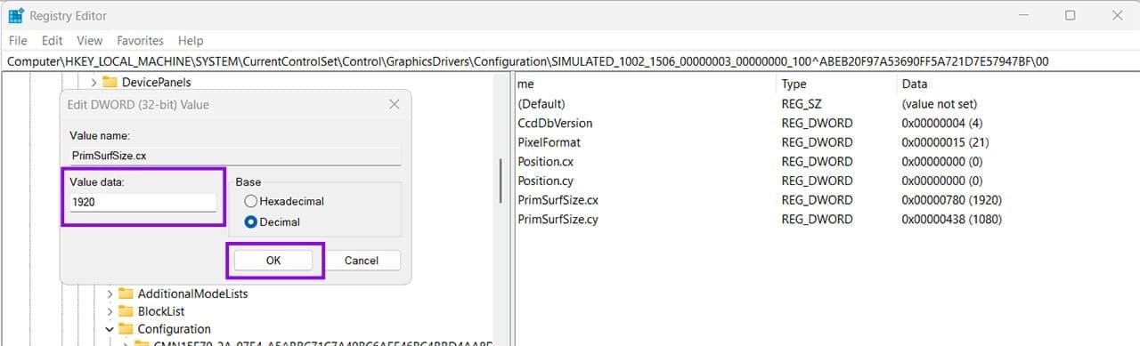Click the Type column header

point(794,84)
